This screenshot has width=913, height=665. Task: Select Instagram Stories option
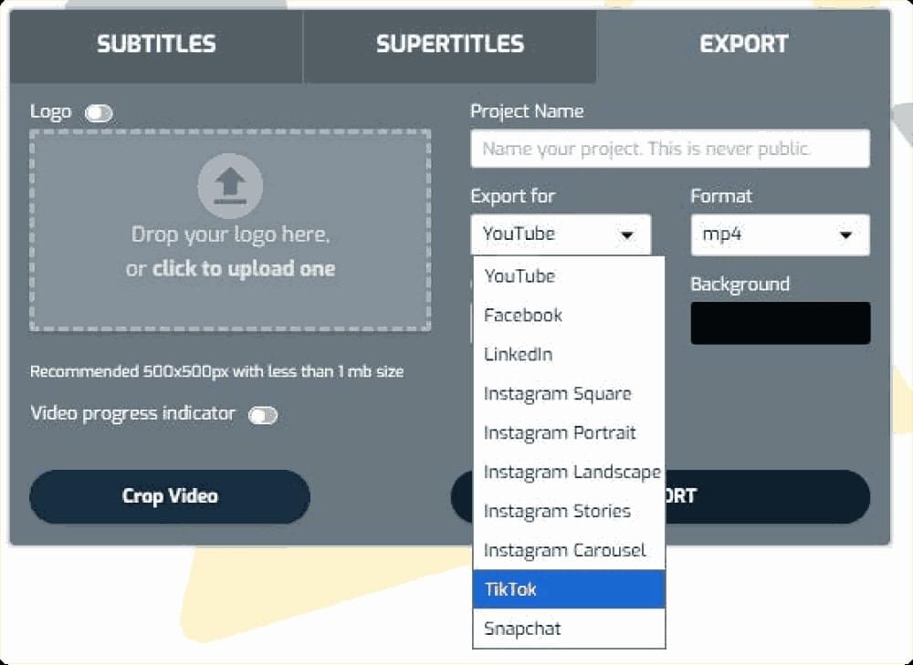[569, 511]
